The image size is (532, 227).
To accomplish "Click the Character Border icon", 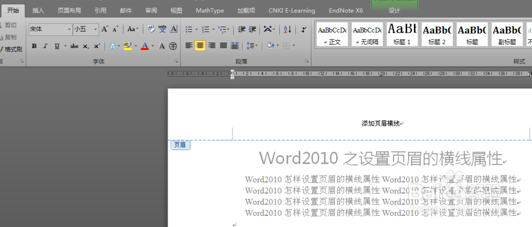I will pos(173,29).
